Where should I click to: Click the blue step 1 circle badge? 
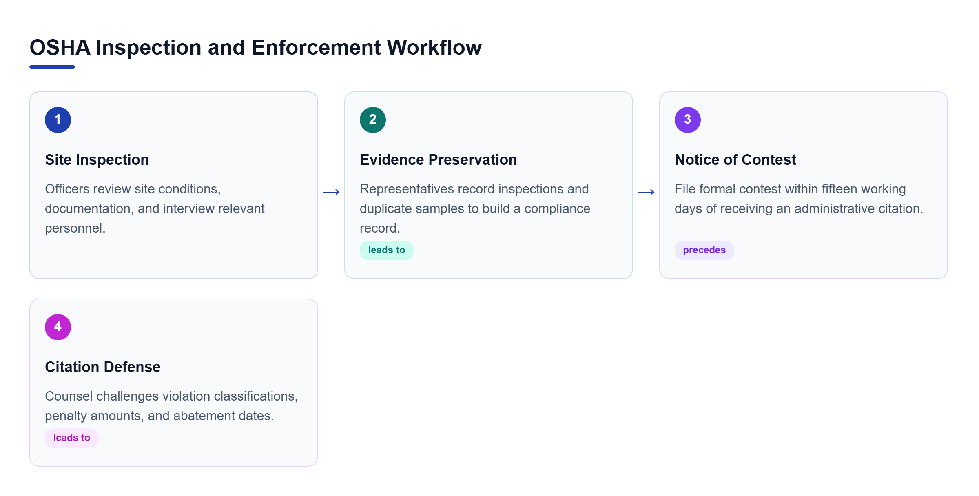[x=58, y=120]
